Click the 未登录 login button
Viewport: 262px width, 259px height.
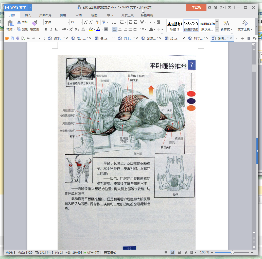196,7
